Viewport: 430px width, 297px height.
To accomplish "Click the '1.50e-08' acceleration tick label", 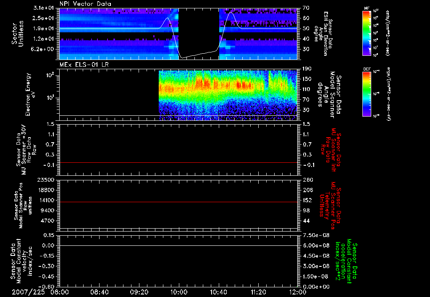I will tap(315, 276).
